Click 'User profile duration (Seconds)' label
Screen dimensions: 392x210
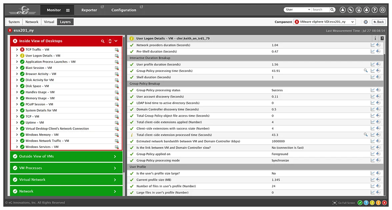tap(159, 65)
